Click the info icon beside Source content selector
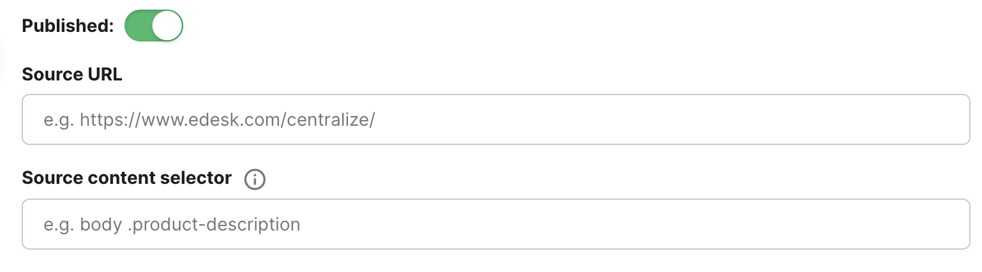The height and width of the screenshot is (272, 982). click(255, 179)
